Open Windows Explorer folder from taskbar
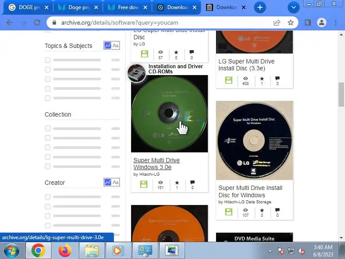Screen dimensions: 345x259 (92, 251)
